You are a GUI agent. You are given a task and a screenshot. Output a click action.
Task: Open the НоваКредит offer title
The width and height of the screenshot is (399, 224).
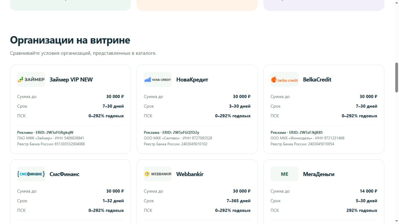[x=192, y=80]
